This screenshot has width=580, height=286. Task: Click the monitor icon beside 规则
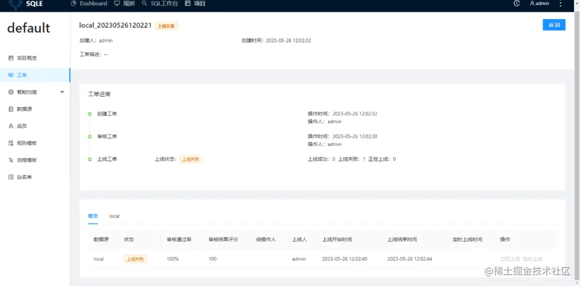click(x=117, y=3)
